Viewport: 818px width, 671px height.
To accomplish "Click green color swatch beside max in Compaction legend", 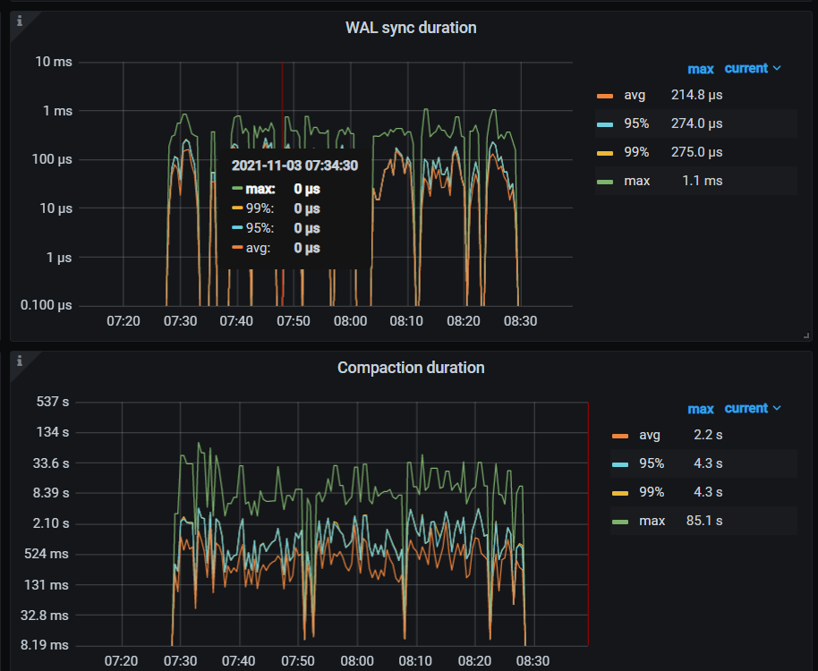I will (619, 522).
